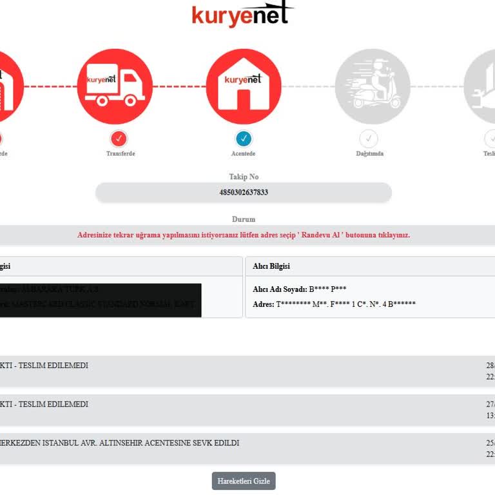Click the Kuryenet logo at top
The height and width of the screenshot is (495, 495).
click(x=242, y=15)
